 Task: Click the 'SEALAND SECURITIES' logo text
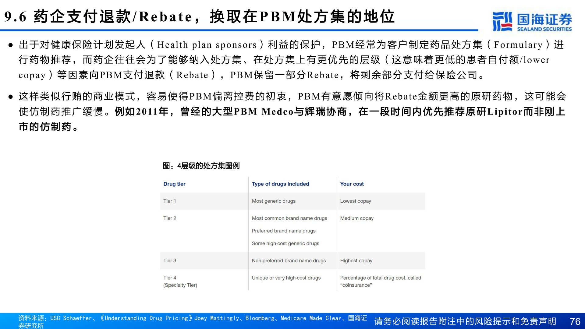[x=544, y=29]
